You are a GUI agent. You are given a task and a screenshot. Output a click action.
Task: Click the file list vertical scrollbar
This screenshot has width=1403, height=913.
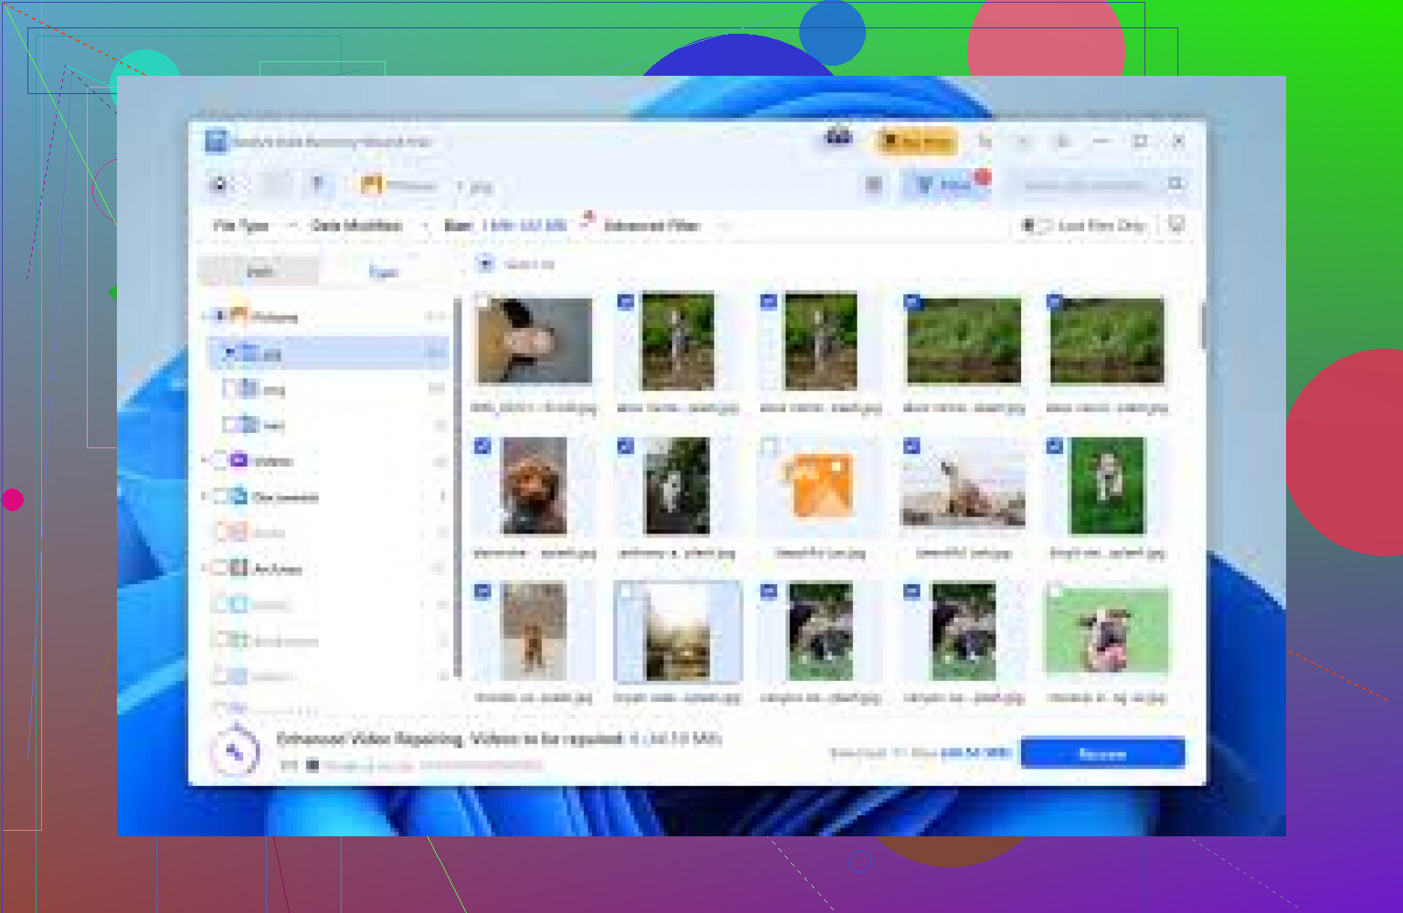click(x=1201, y=327)
